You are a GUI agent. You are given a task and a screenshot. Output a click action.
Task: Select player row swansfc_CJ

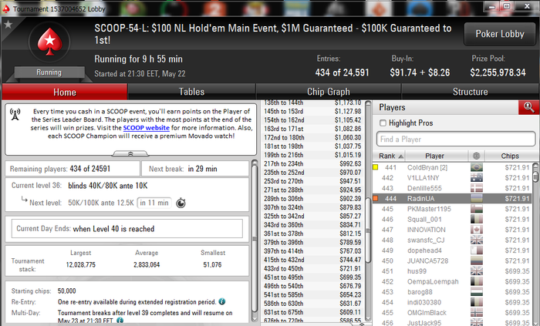tap(452, 240)
